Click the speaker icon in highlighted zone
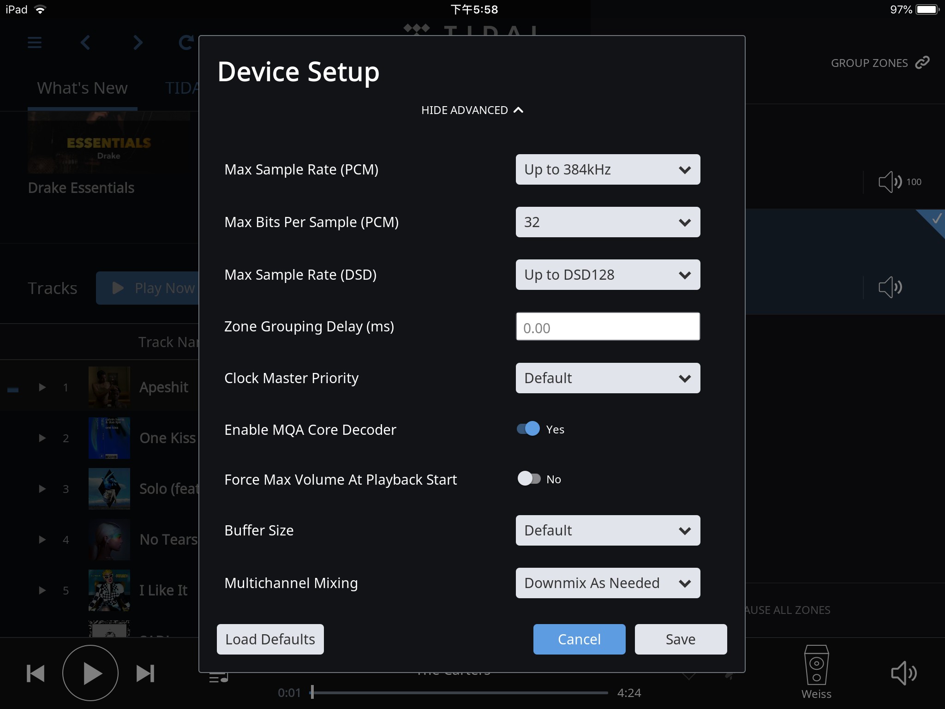 (890, 287)
